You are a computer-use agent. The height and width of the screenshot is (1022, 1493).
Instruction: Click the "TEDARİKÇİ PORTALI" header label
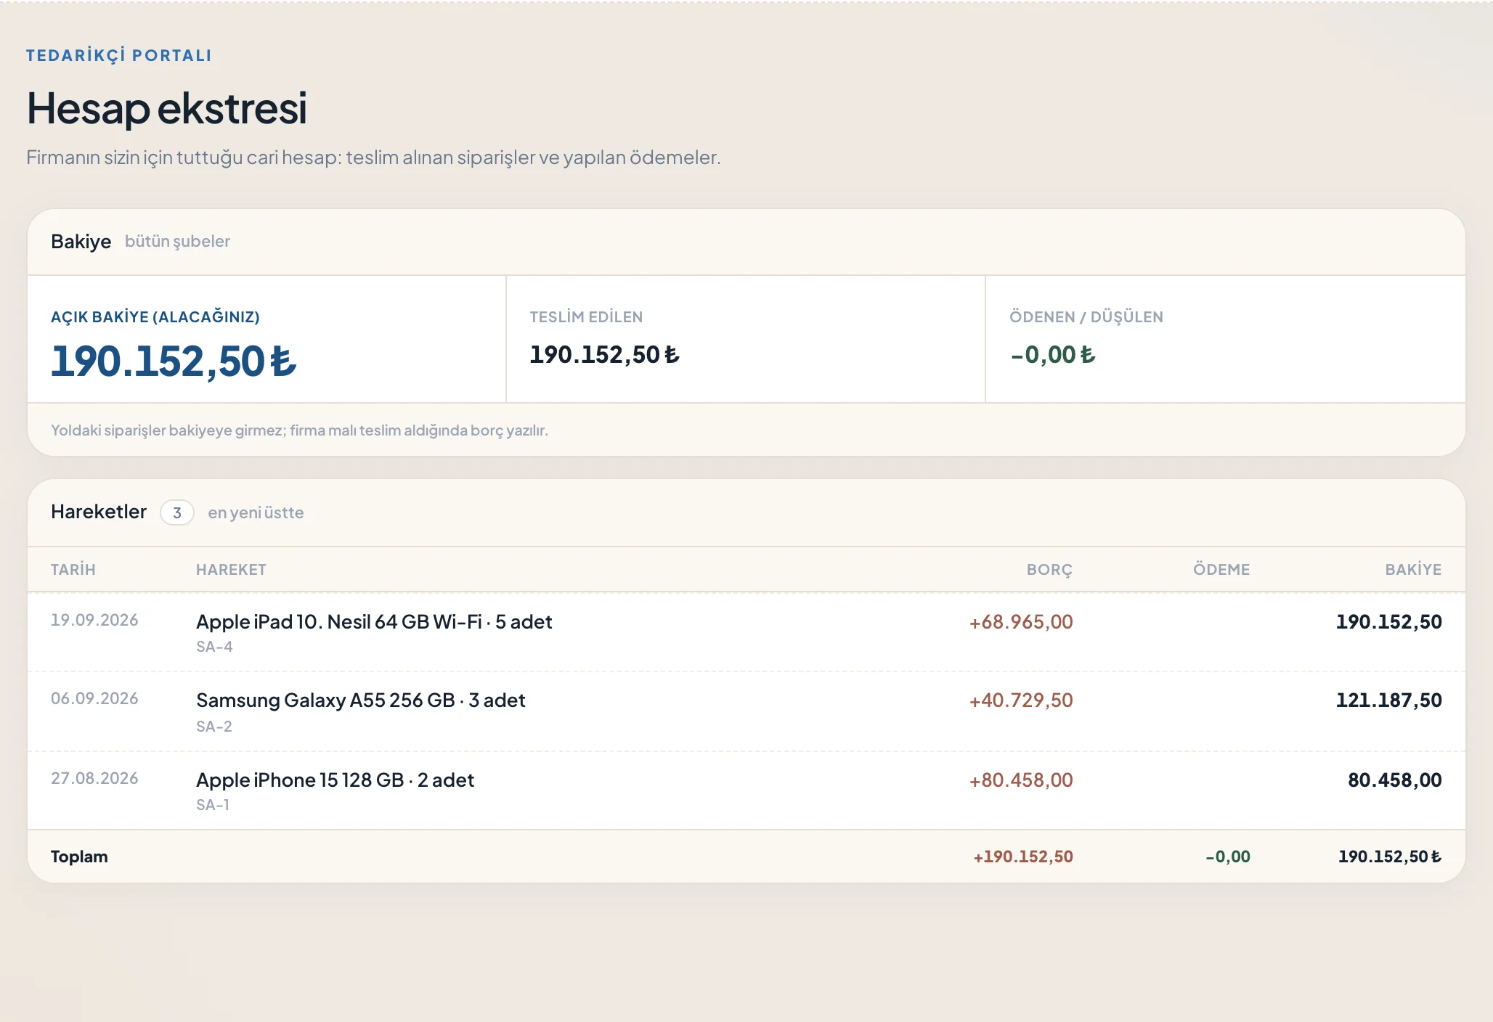pos(118,55)
